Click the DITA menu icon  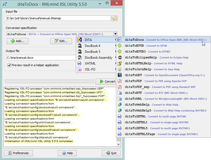tap(80, 40)
